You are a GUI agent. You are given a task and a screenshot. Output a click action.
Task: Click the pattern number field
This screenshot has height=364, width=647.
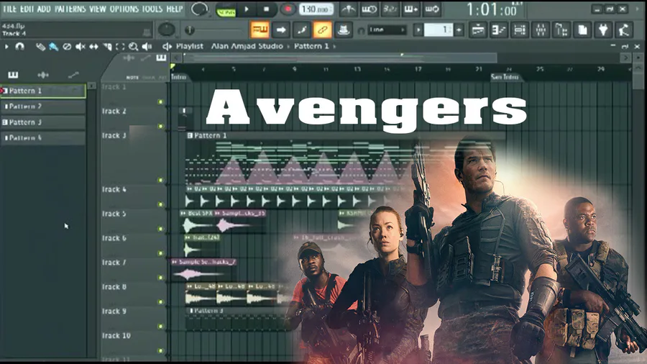click(x=439, y=29)
